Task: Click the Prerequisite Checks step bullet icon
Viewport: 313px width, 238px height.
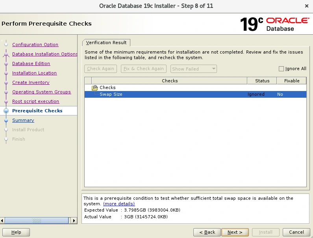Action: pos(6,111)
